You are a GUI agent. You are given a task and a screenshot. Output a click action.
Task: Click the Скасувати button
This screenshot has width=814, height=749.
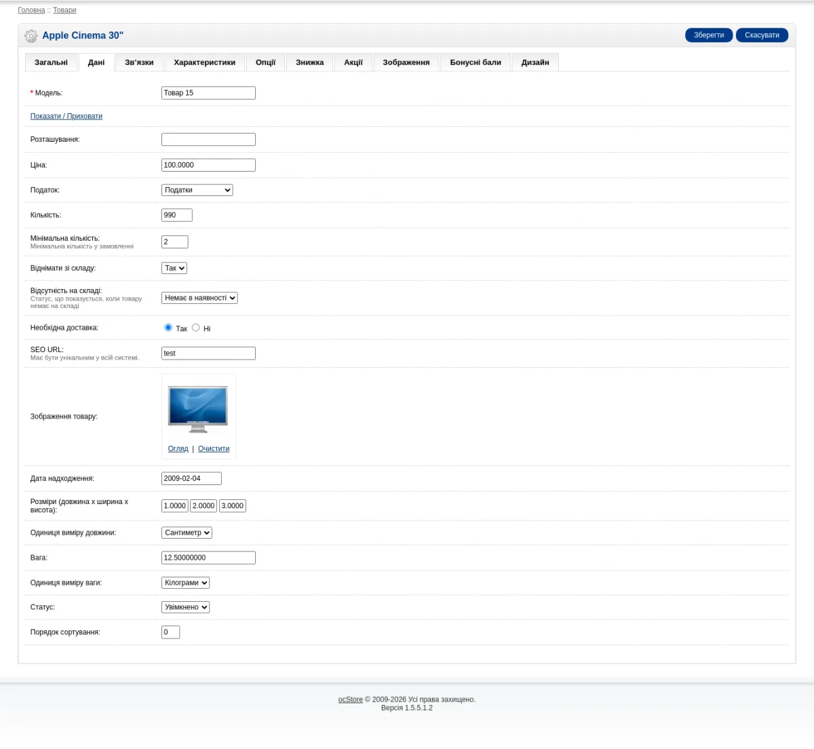[x=762, y=35]
